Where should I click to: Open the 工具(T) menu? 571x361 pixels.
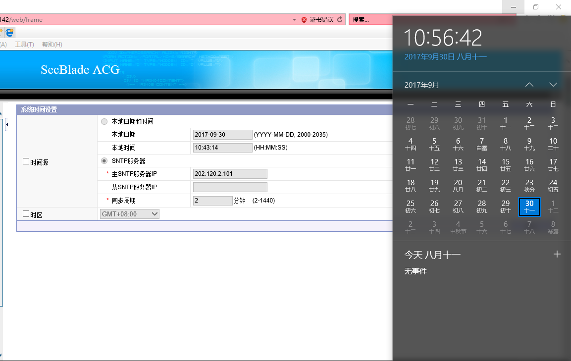pyautogui.click(x=24, y=44)
